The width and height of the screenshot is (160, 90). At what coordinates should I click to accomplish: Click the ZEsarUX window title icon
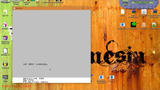(x=14, y=8)
